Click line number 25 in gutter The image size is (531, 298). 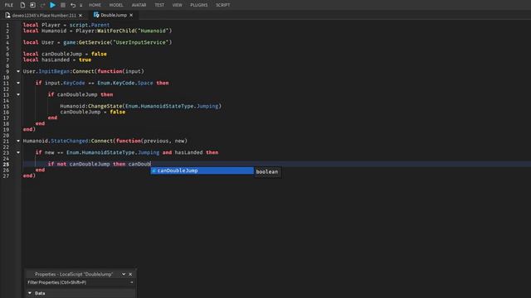coord(6,164)
